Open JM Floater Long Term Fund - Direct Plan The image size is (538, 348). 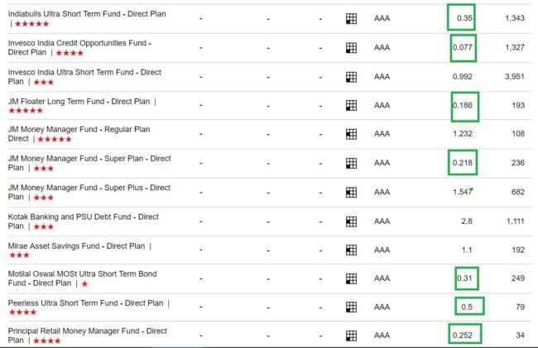pyautogui.click(x=79, y=102)
